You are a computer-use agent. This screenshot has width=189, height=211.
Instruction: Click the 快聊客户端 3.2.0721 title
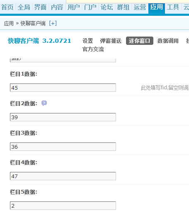(39, 41)
